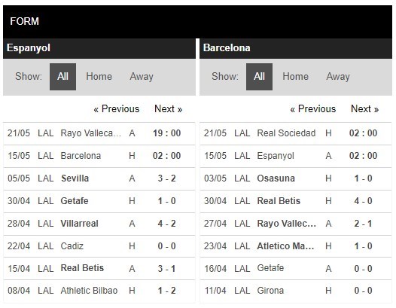Show Barcelona Home matches only

(x=295, y=77)
